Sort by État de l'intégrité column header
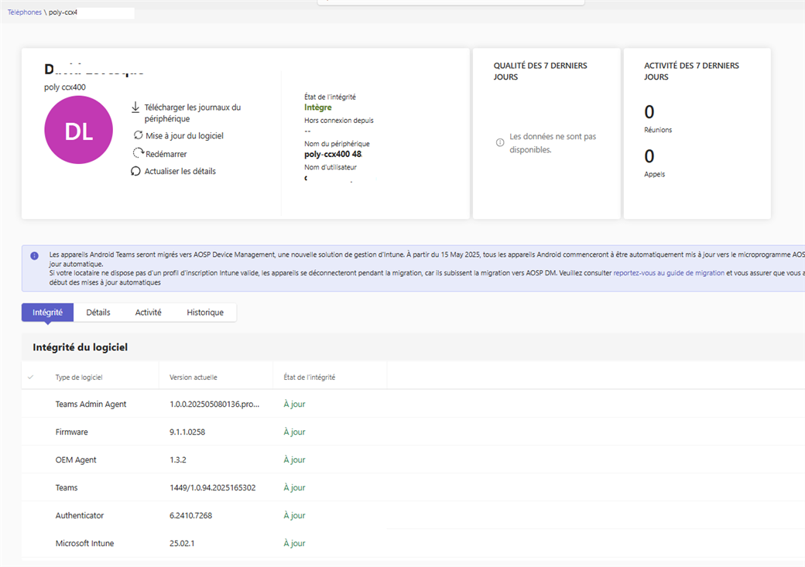 pos(310,377)
